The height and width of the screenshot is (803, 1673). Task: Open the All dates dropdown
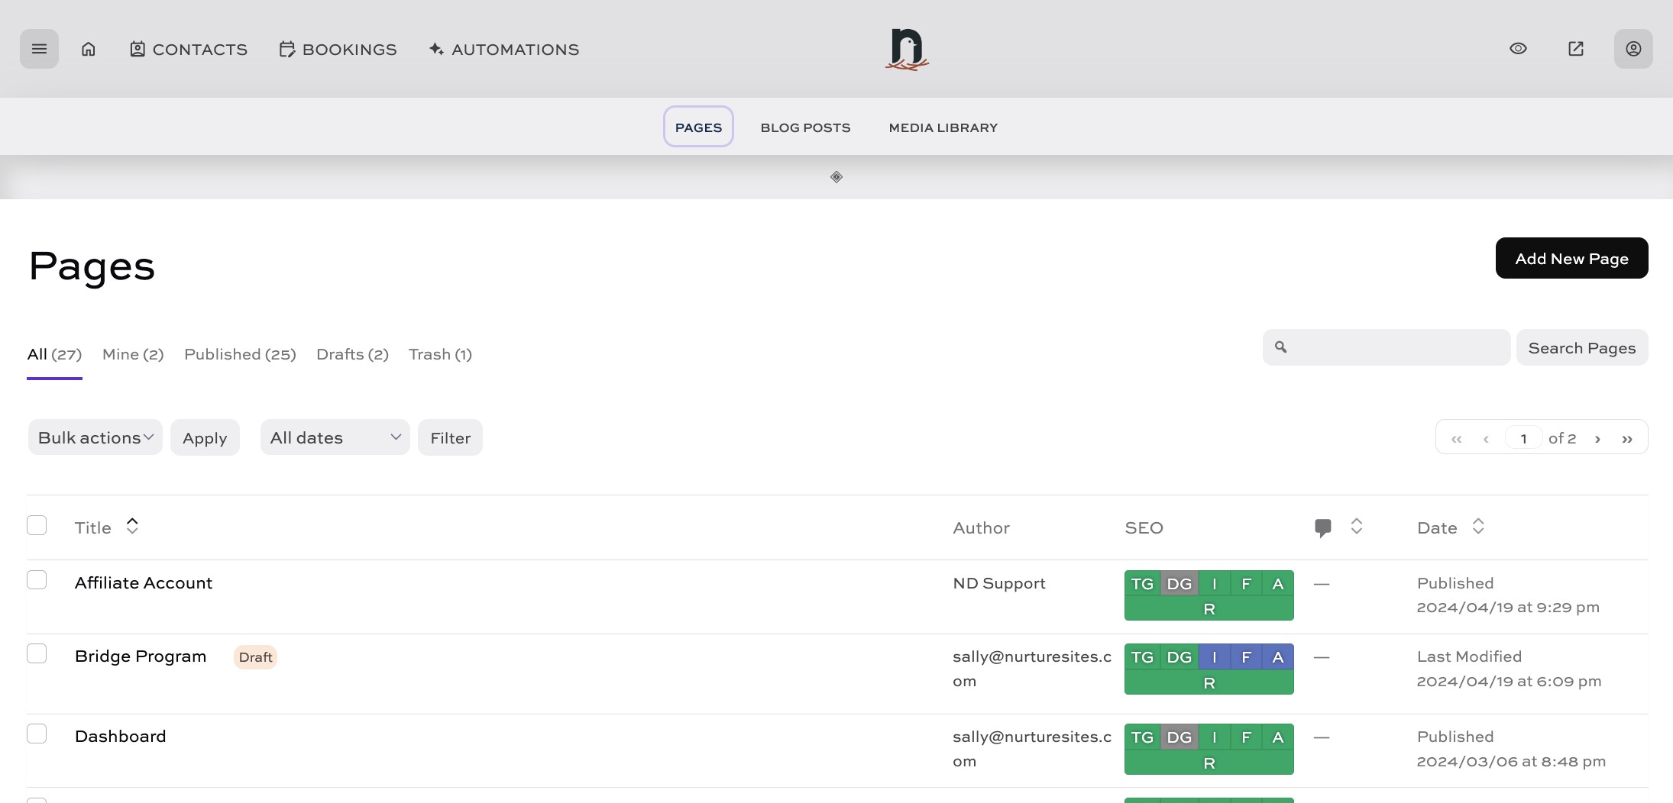click(335, 437)
